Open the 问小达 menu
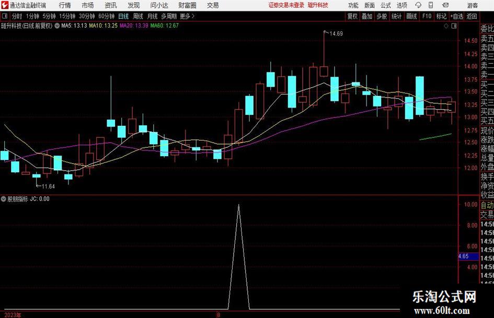The image size is (494, 318). click(159, 5)
